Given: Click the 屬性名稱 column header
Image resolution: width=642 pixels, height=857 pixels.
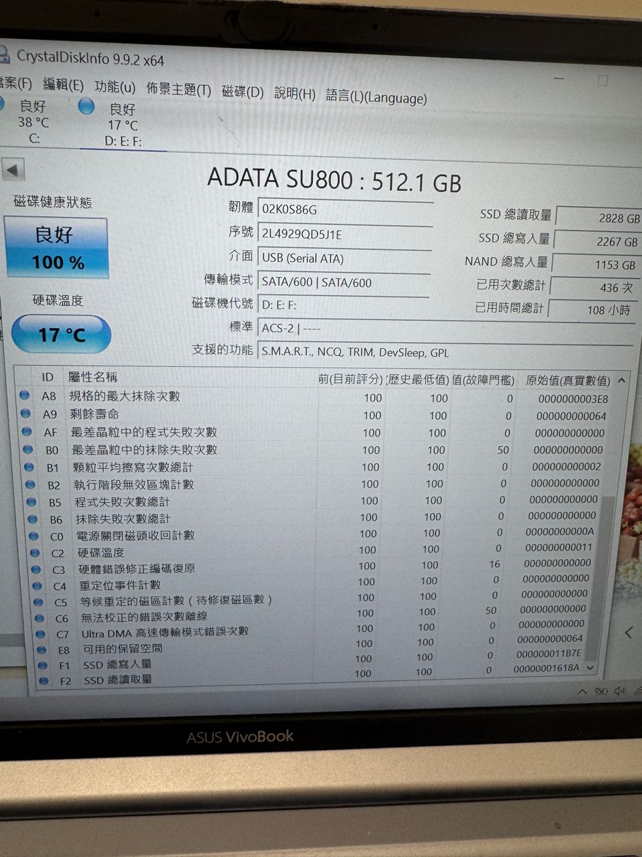Looking at the screenshot, I should (92, 377).
